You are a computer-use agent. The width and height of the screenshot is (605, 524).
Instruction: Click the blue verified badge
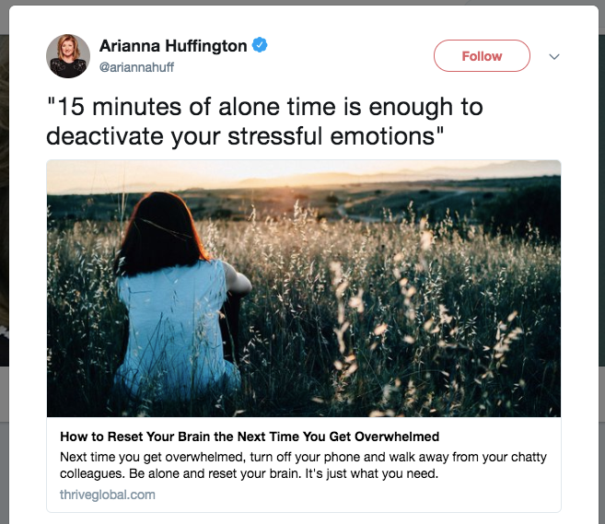(260, 45)
